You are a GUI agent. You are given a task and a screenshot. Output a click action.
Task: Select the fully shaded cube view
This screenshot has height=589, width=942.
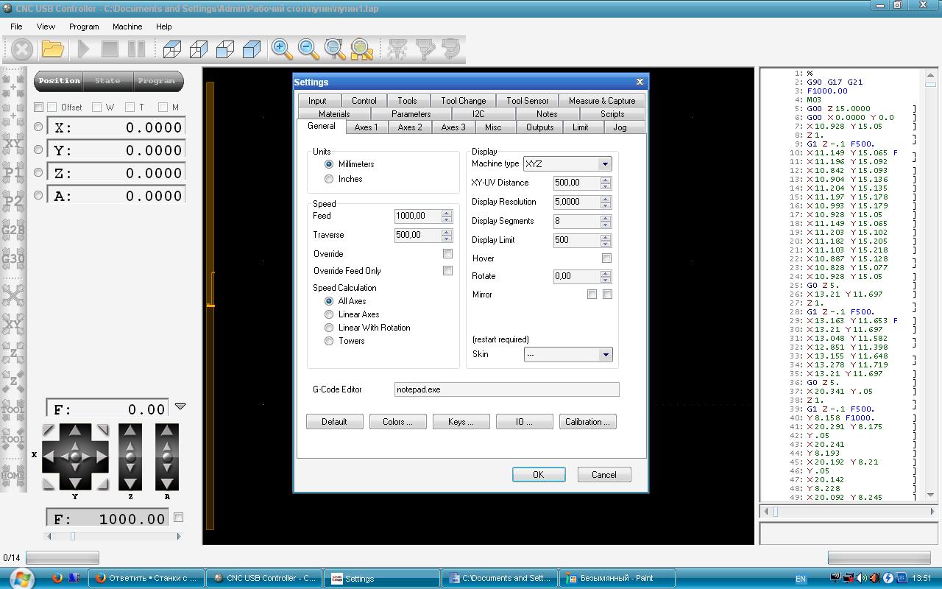[x=252, y=49]
